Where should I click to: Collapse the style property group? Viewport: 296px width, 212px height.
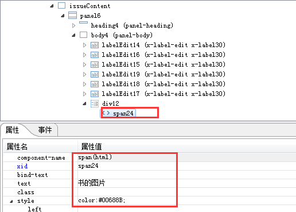[11, 201]
